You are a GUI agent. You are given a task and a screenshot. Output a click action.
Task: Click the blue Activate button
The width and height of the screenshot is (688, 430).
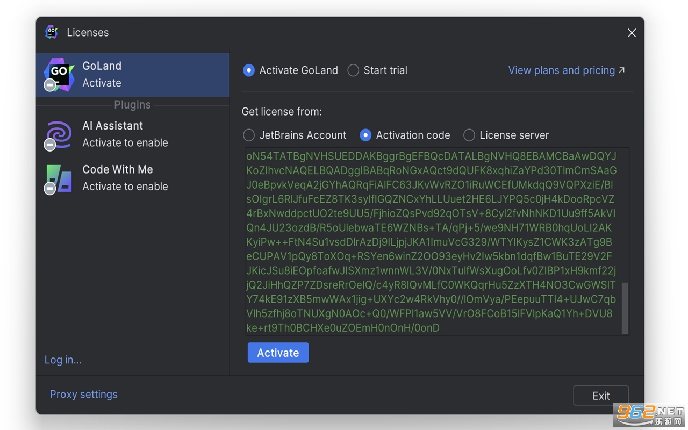(278, 353)
